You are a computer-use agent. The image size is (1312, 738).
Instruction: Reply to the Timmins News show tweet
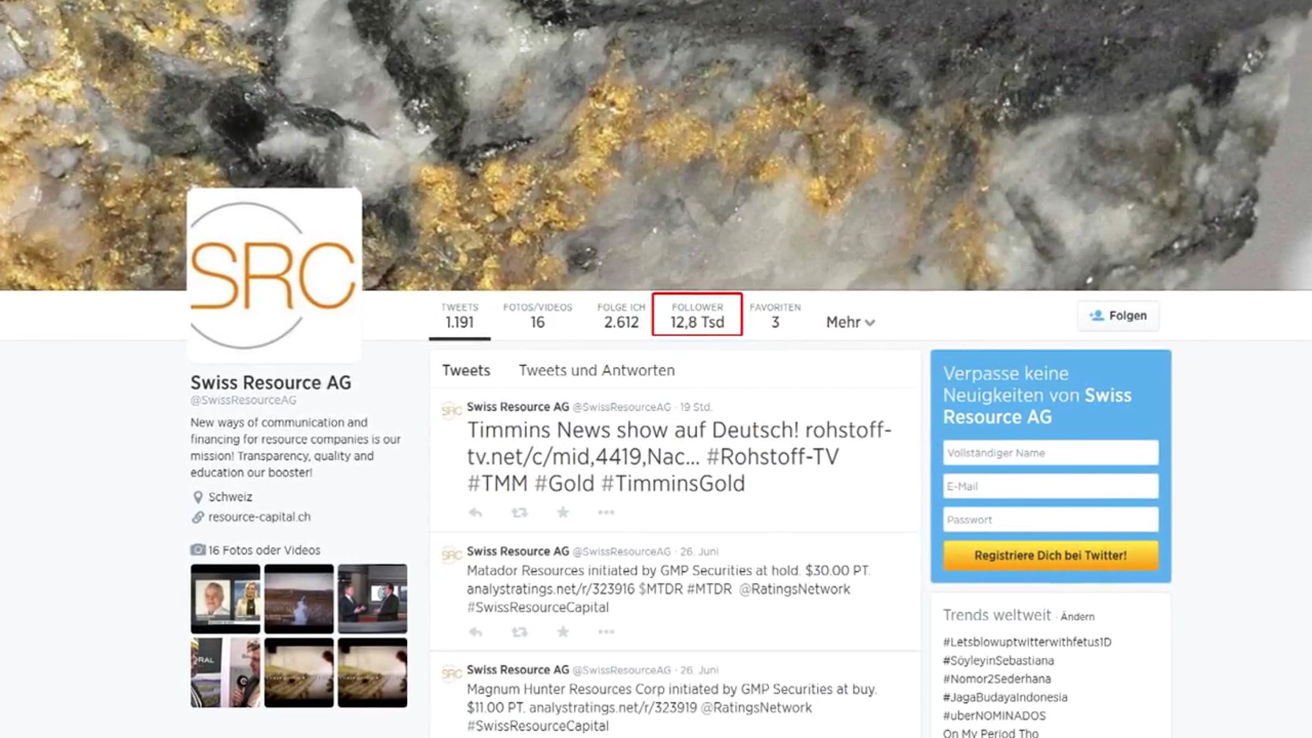coord(476,512)
